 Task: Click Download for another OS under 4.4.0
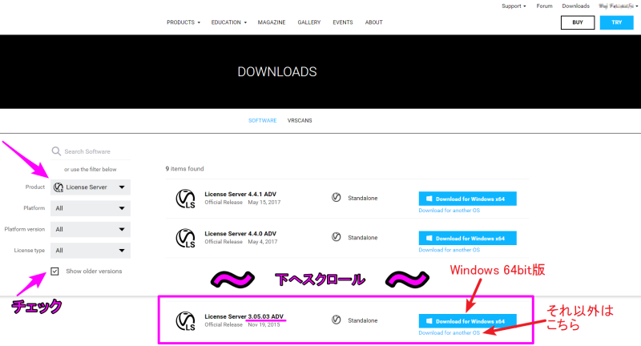[449, 250]
